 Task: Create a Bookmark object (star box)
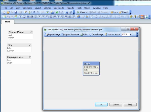62,17
